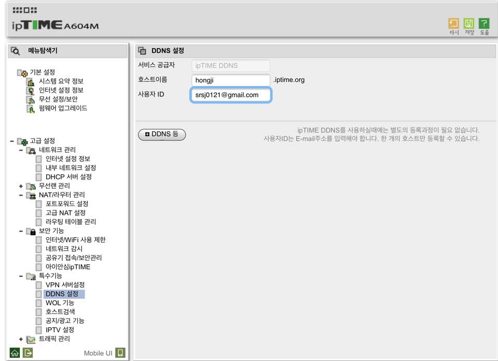
Task: Click the hostname field containing hongji
Action: [231, 80]
